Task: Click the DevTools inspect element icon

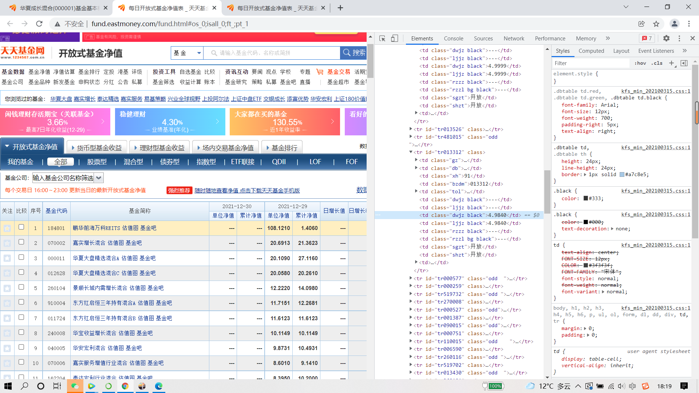Action: [x=382, y=38]
